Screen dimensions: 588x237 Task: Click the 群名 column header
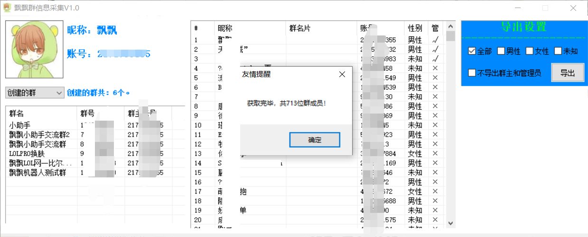[41, 114]
